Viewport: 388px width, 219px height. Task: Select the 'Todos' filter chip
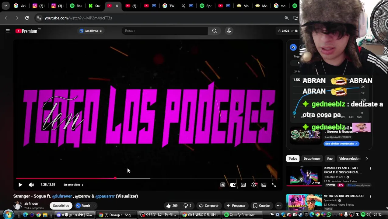[x=293, y=158]
